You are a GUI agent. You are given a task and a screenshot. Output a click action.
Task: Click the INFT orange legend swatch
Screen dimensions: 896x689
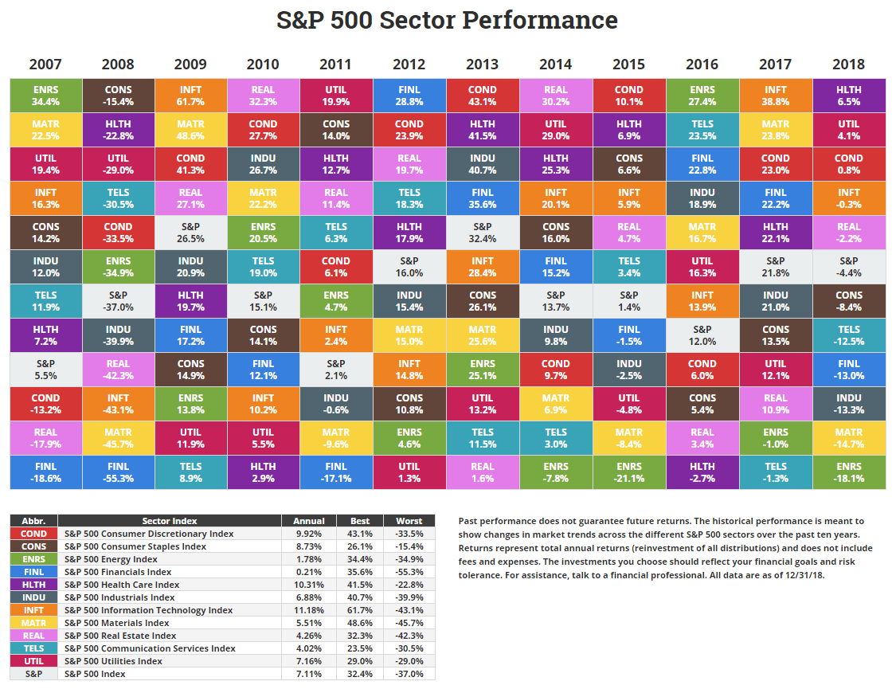[33, 610]
